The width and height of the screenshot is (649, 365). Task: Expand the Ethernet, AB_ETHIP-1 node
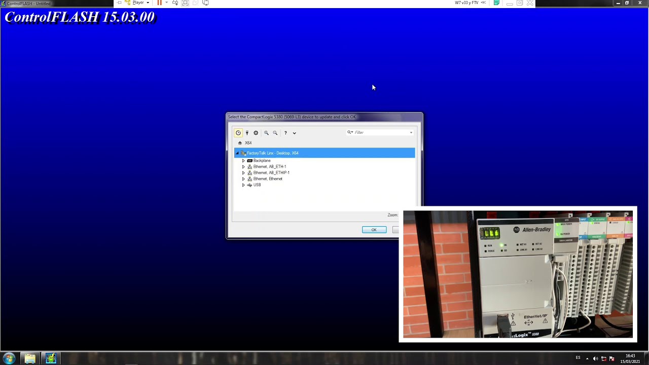click(243, 173)
